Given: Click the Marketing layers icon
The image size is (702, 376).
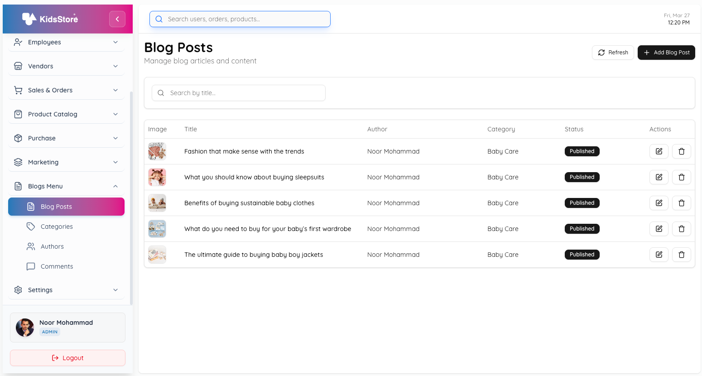Looking at the screenshot, I should click(x=18, y=162).
